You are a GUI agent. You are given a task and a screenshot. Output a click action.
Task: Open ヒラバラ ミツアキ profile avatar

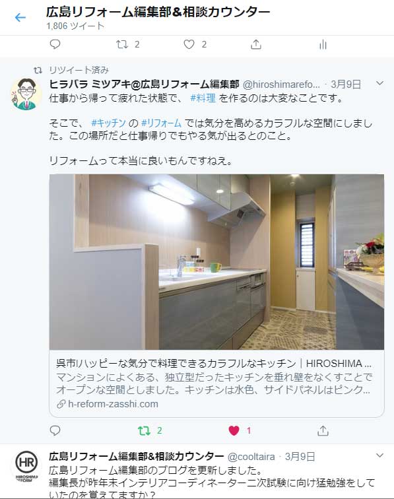point(26,94)
